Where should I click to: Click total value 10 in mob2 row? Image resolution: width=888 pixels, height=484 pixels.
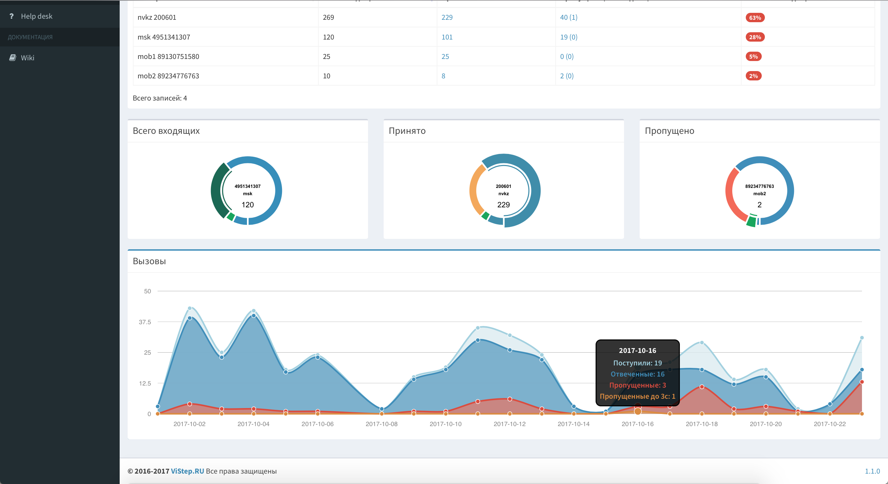[x=326, y=76]
